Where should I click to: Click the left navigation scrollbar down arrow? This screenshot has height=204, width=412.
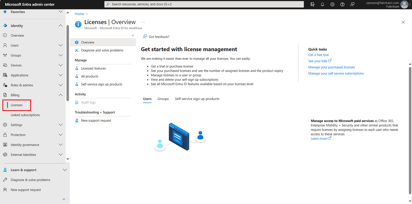coord(68,159)
